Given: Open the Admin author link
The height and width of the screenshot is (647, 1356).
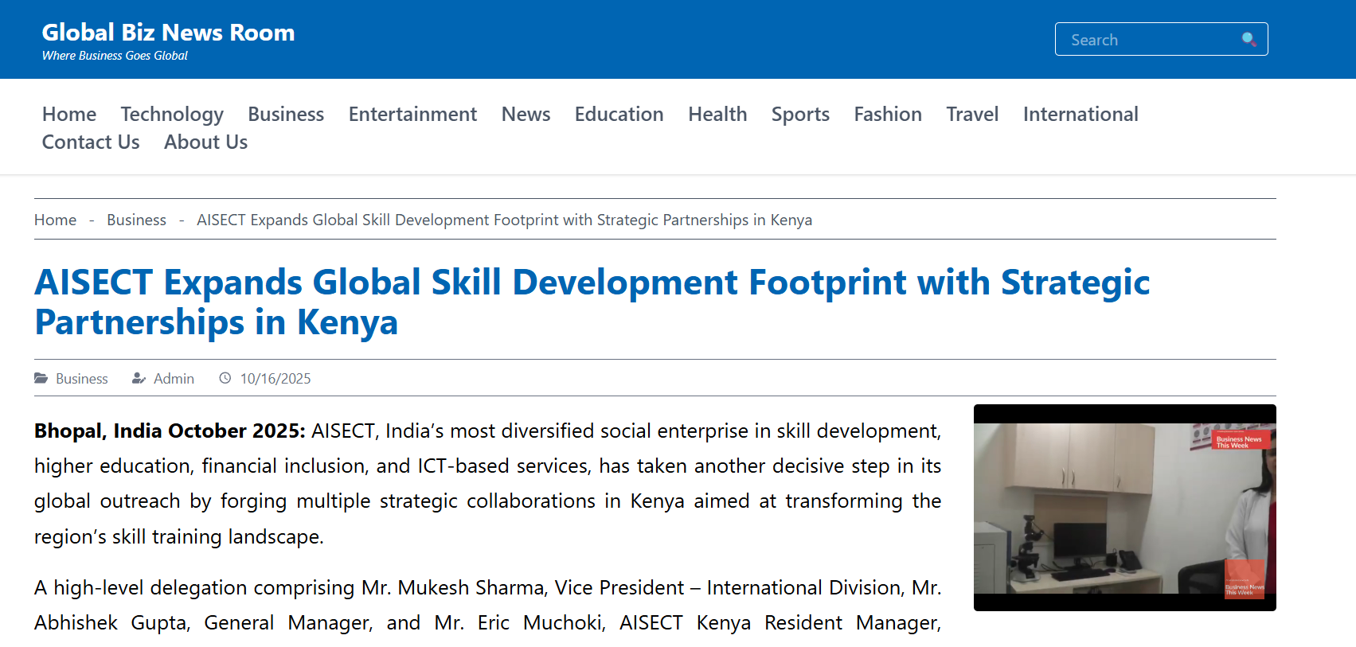Looking at the screenshot, I should [174, 379].
